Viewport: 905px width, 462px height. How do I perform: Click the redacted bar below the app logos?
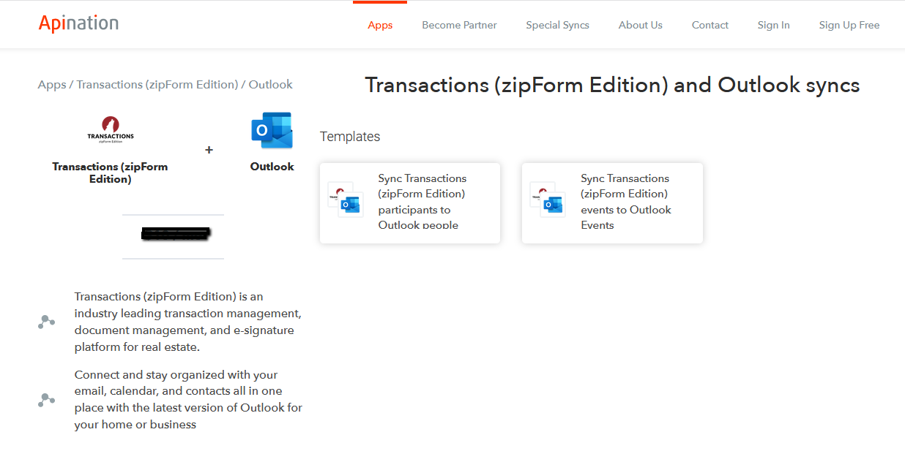(175, 234)
